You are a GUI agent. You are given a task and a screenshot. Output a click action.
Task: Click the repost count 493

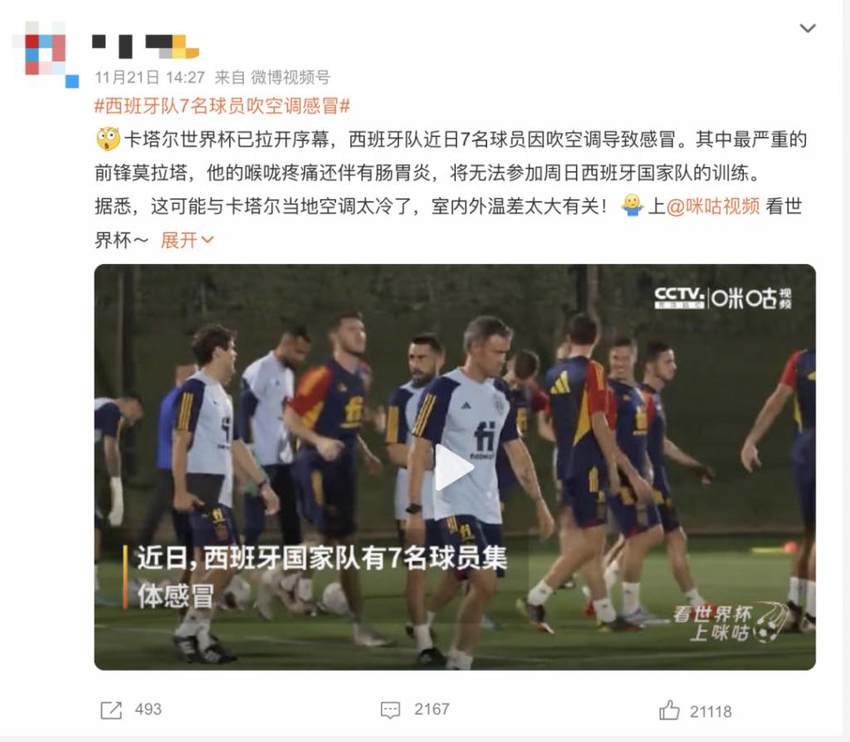coord(148,710)
